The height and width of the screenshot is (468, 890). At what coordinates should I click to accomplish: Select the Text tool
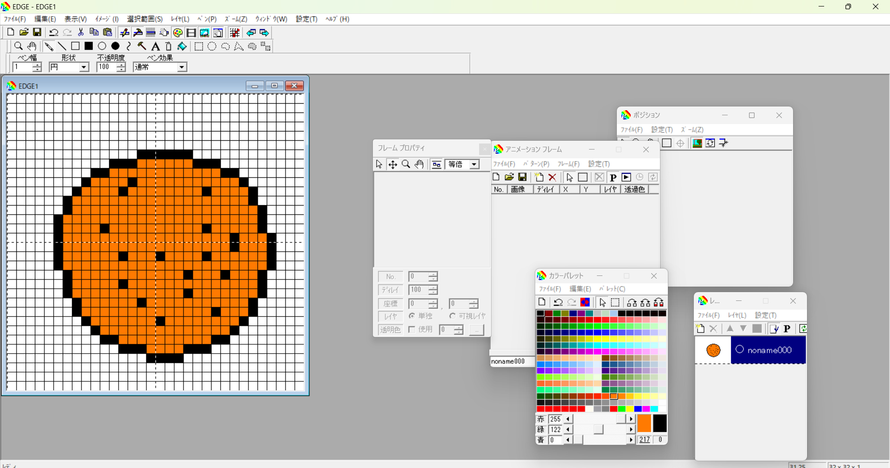(x=155, y=46)
